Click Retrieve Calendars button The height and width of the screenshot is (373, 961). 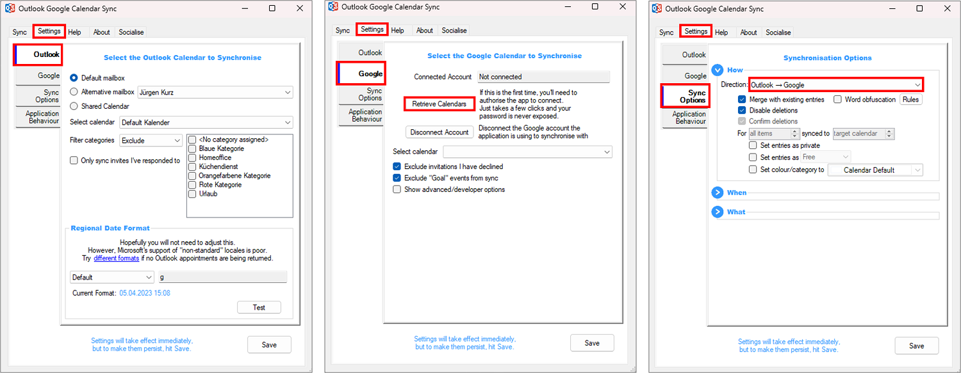(439, 104)
